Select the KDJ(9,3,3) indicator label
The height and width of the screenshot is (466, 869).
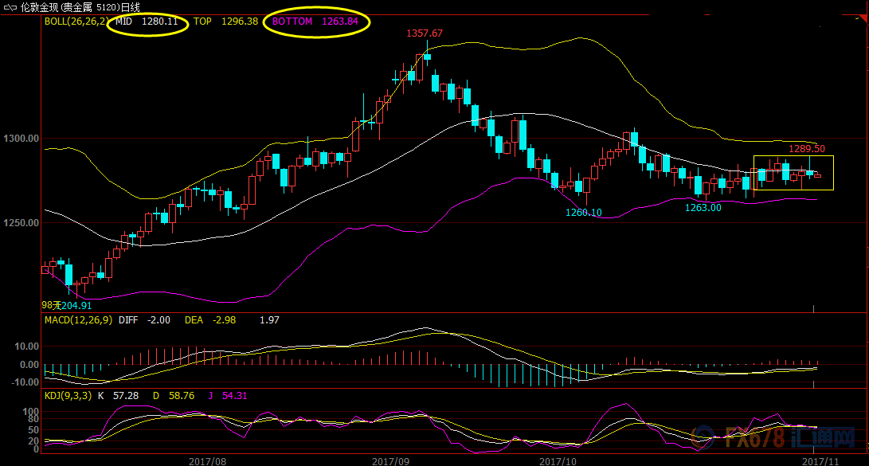point(67,395)
